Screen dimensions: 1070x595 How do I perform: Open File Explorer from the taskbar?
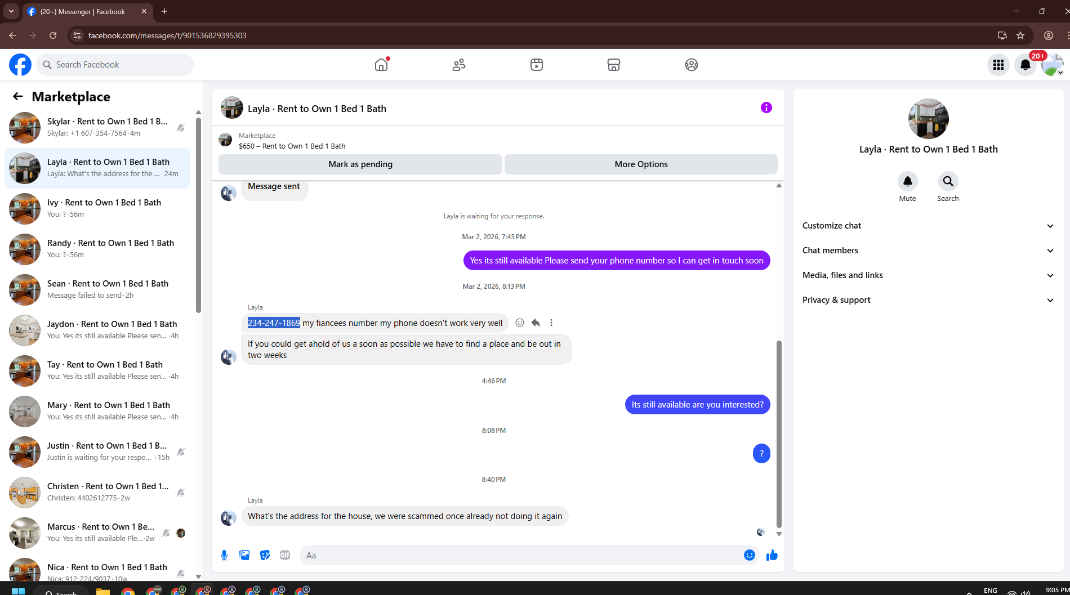pos(102,590)
